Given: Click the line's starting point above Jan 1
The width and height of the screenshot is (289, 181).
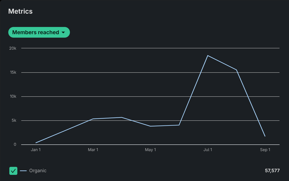Looking at the screenshot, I should (36, 143).
